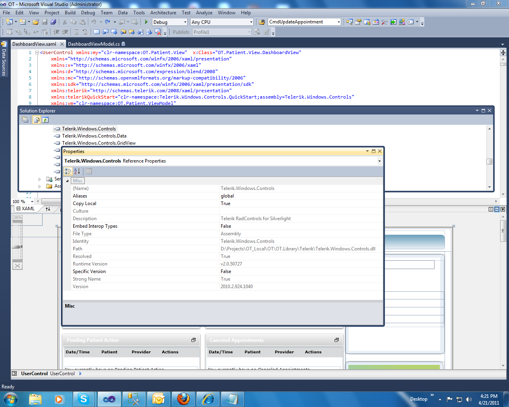Click the Toggle Bookmark icon

97,32
